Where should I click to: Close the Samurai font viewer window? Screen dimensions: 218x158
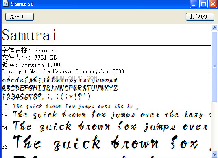click(213, 4)
